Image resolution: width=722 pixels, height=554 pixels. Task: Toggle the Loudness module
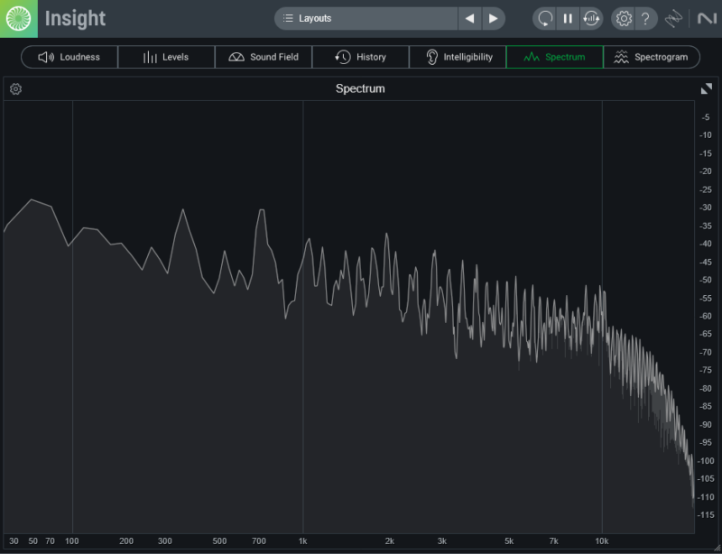tap(69, 57)
